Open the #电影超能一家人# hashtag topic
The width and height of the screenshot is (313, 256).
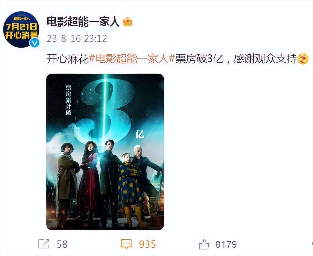point(132,59)
